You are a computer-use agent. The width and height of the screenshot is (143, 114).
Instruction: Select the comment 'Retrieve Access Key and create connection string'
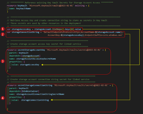pyautogui.click(x=38, y=20)
